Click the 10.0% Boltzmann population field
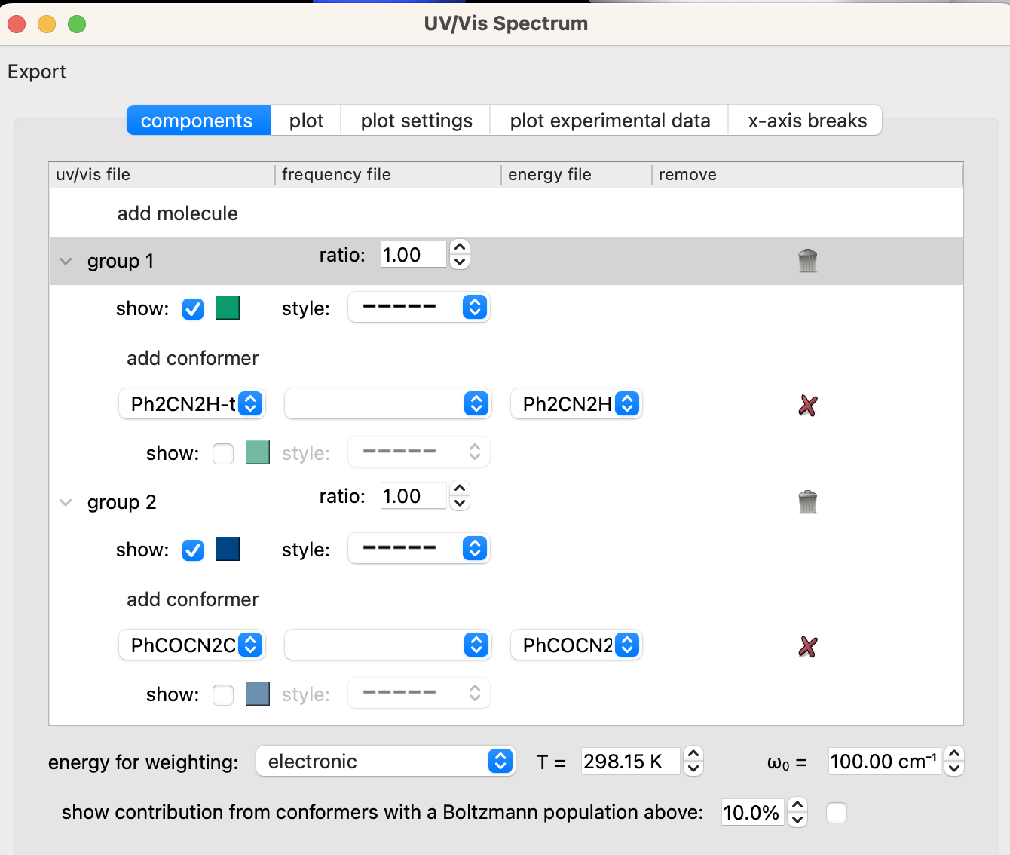Screen dimensions: 1010x855 point(753,813)
